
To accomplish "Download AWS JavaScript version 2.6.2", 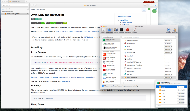I will (x=181, y=90).
